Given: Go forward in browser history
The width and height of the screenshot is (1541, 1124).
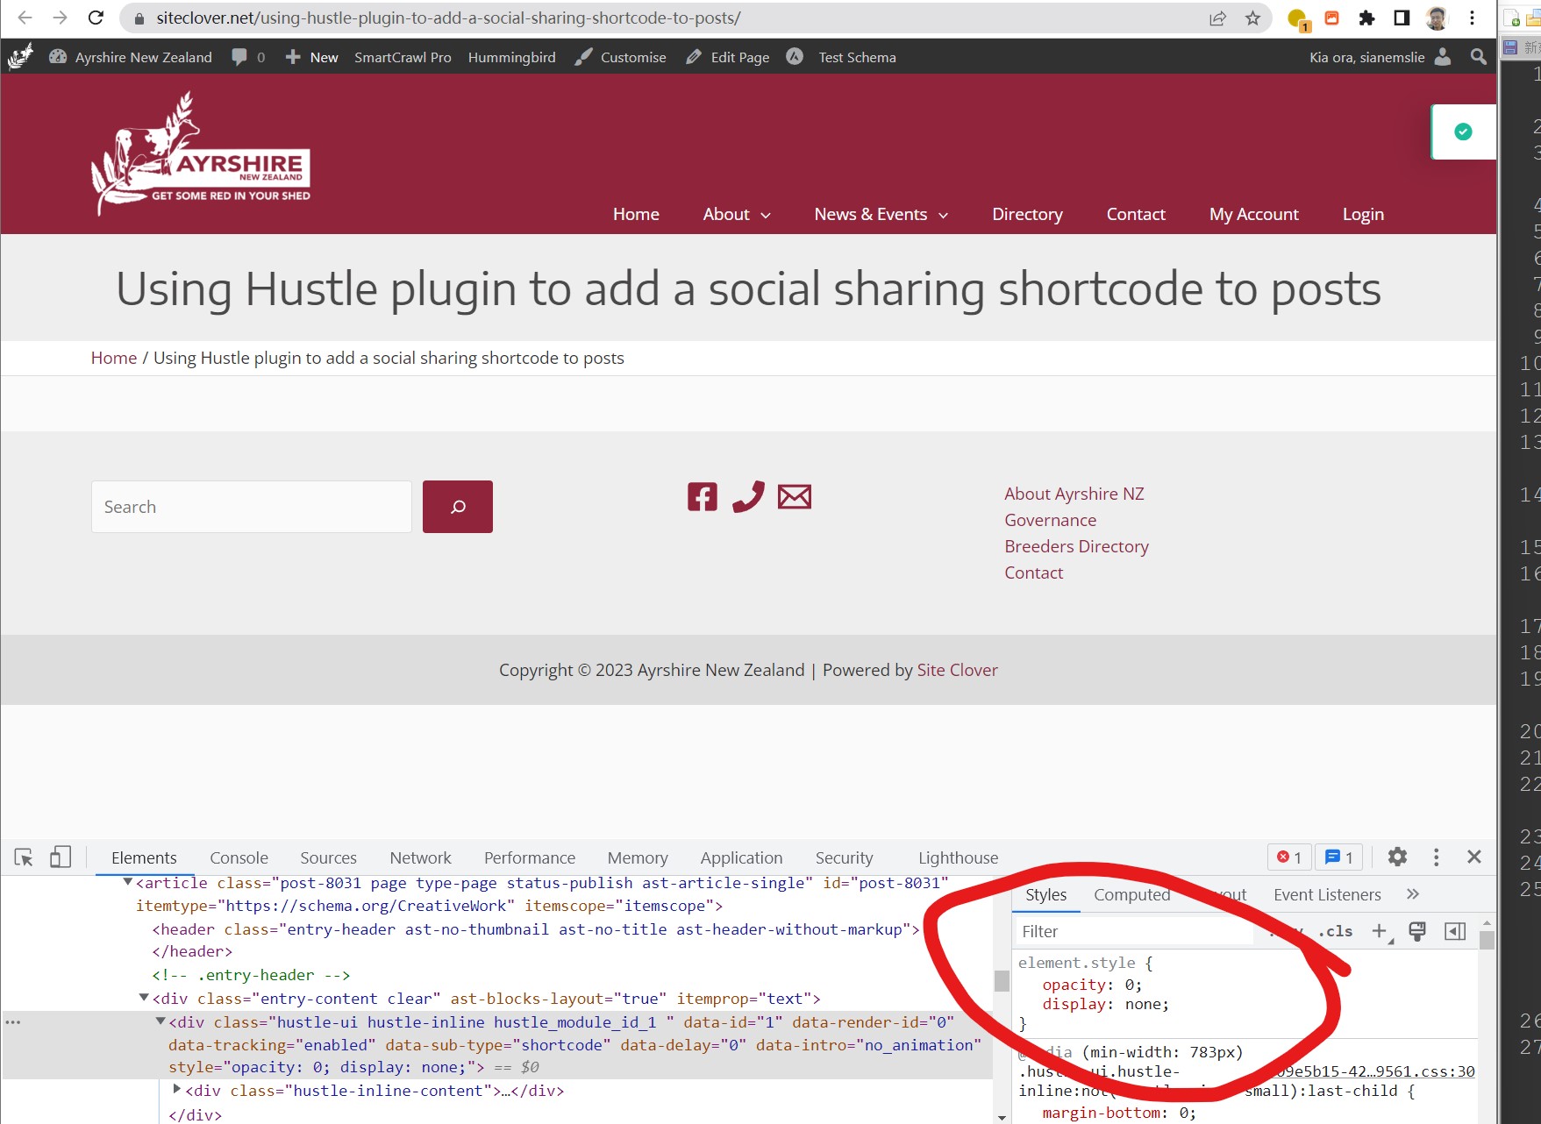Looking at the screenshot, I should [60, 18].
